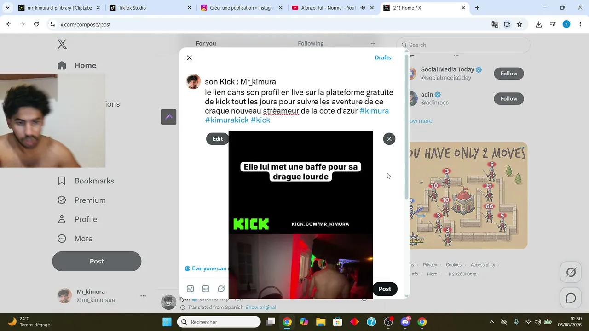
Task: Open the Accessibility footer link
Action: pyautogui.click(x=483, y=265)
